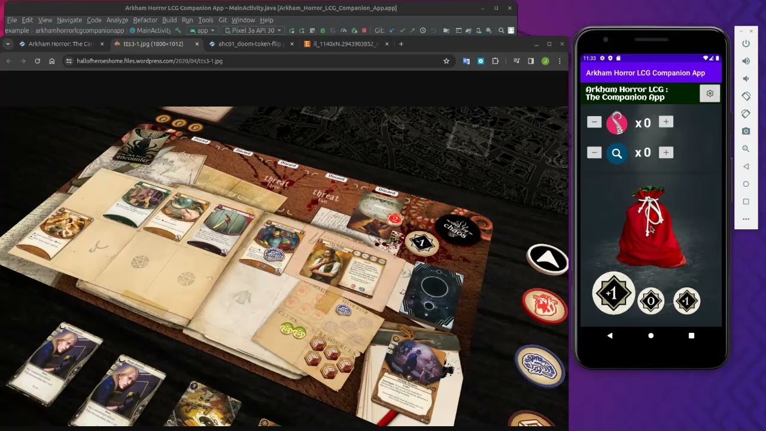766x431 pixels.
Task: Bookmark this page with the star icon
Action: click(x=446, y=61)
